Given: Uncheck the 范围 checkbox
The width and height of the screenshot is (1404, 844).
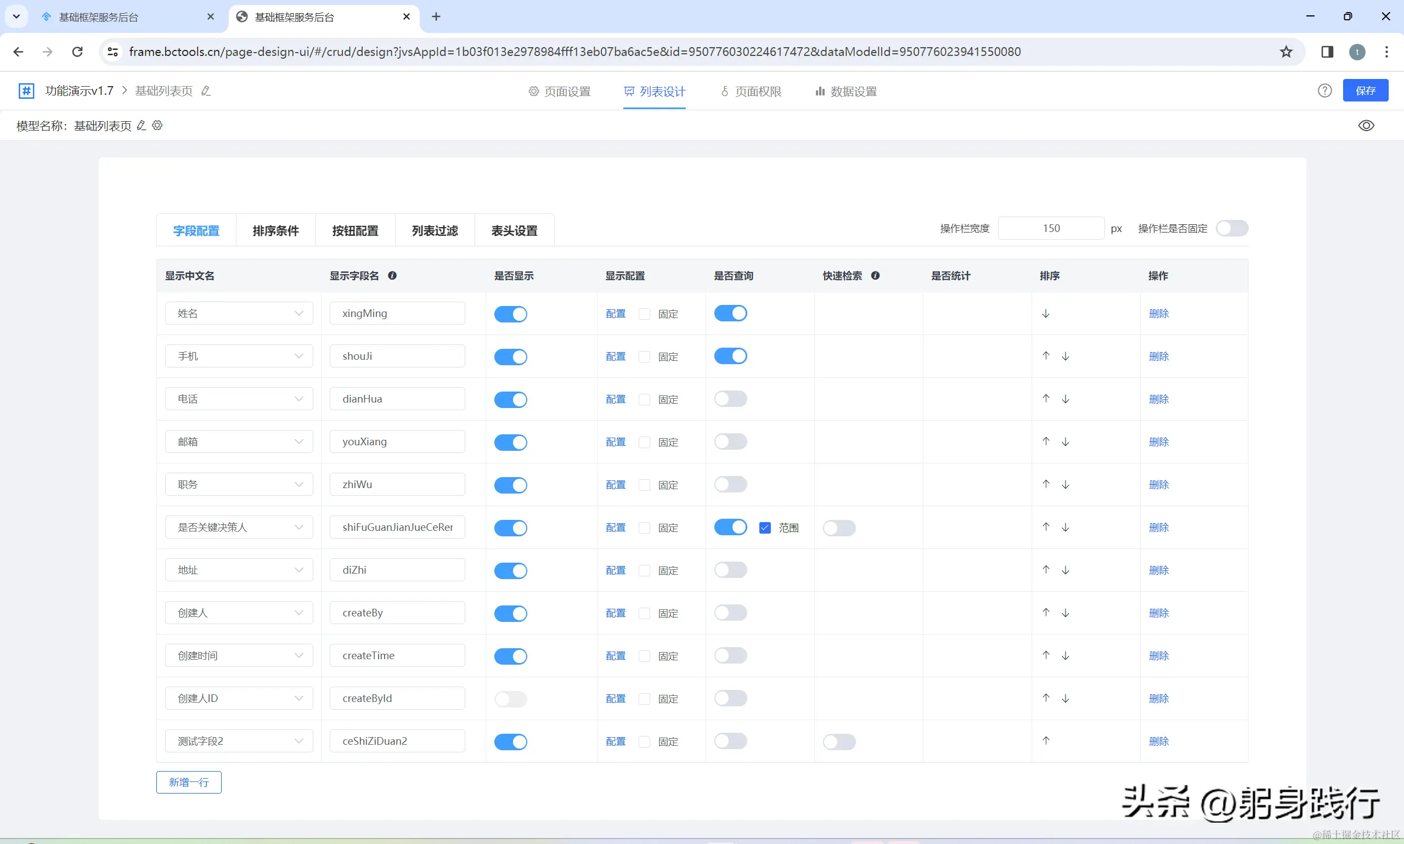Looking at the screenshot, I should (765, 528).
